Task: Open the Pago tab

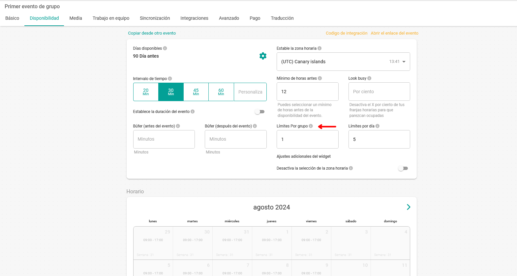Action: pos(255,18)
